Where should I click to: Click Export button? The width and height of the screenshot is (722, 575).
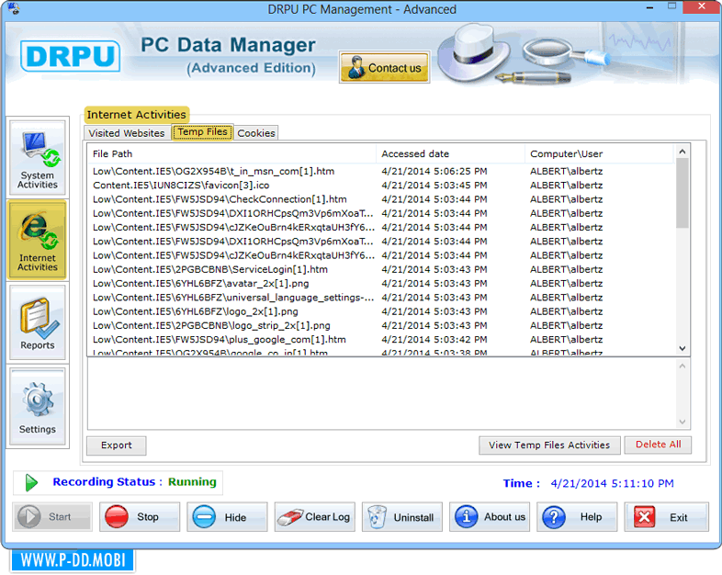coord(117,445)
